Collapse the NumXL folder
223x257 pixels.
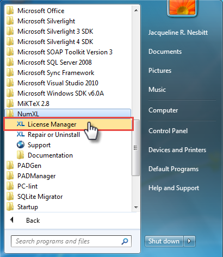point(68,114)
